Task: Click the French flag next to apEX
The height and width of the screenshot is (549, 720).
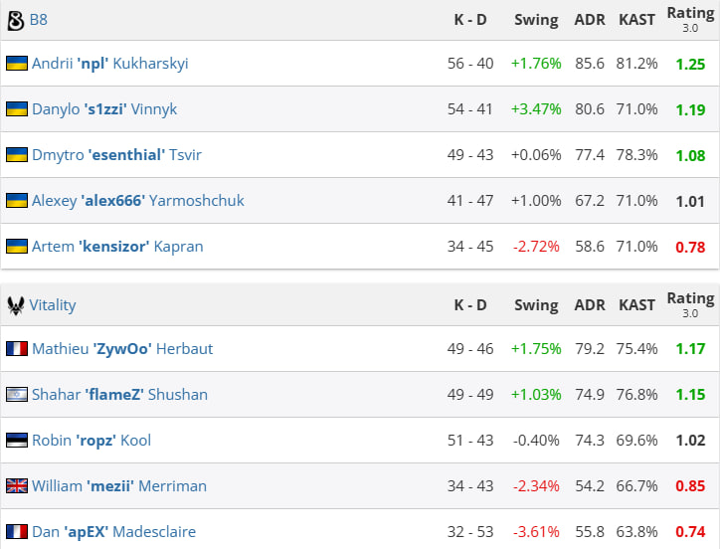Action: coord(17,531)
